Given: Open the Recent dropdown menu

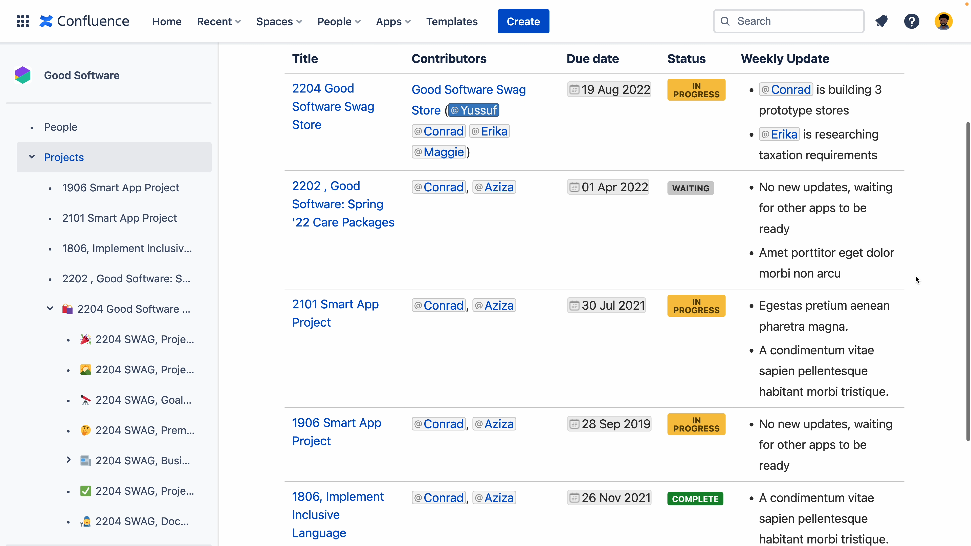Looking at the screenshot, I should 219,21.
